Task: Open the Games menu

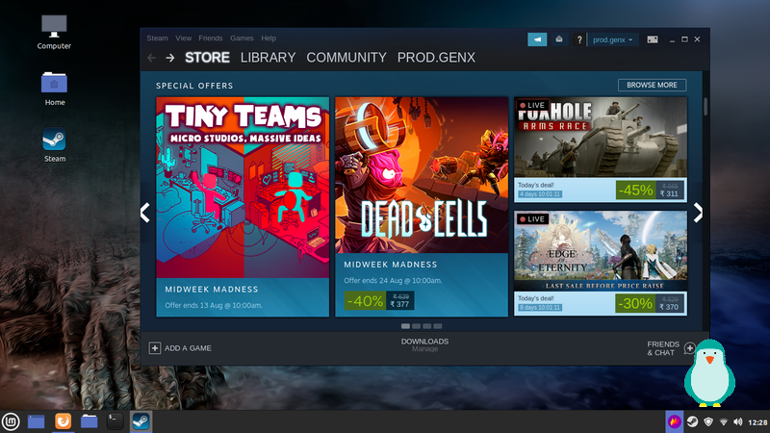Action: tap(242, 38)
